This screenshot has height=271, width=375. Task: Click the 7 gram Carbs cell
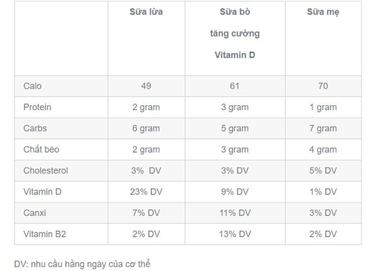click(x=323, y=128)
